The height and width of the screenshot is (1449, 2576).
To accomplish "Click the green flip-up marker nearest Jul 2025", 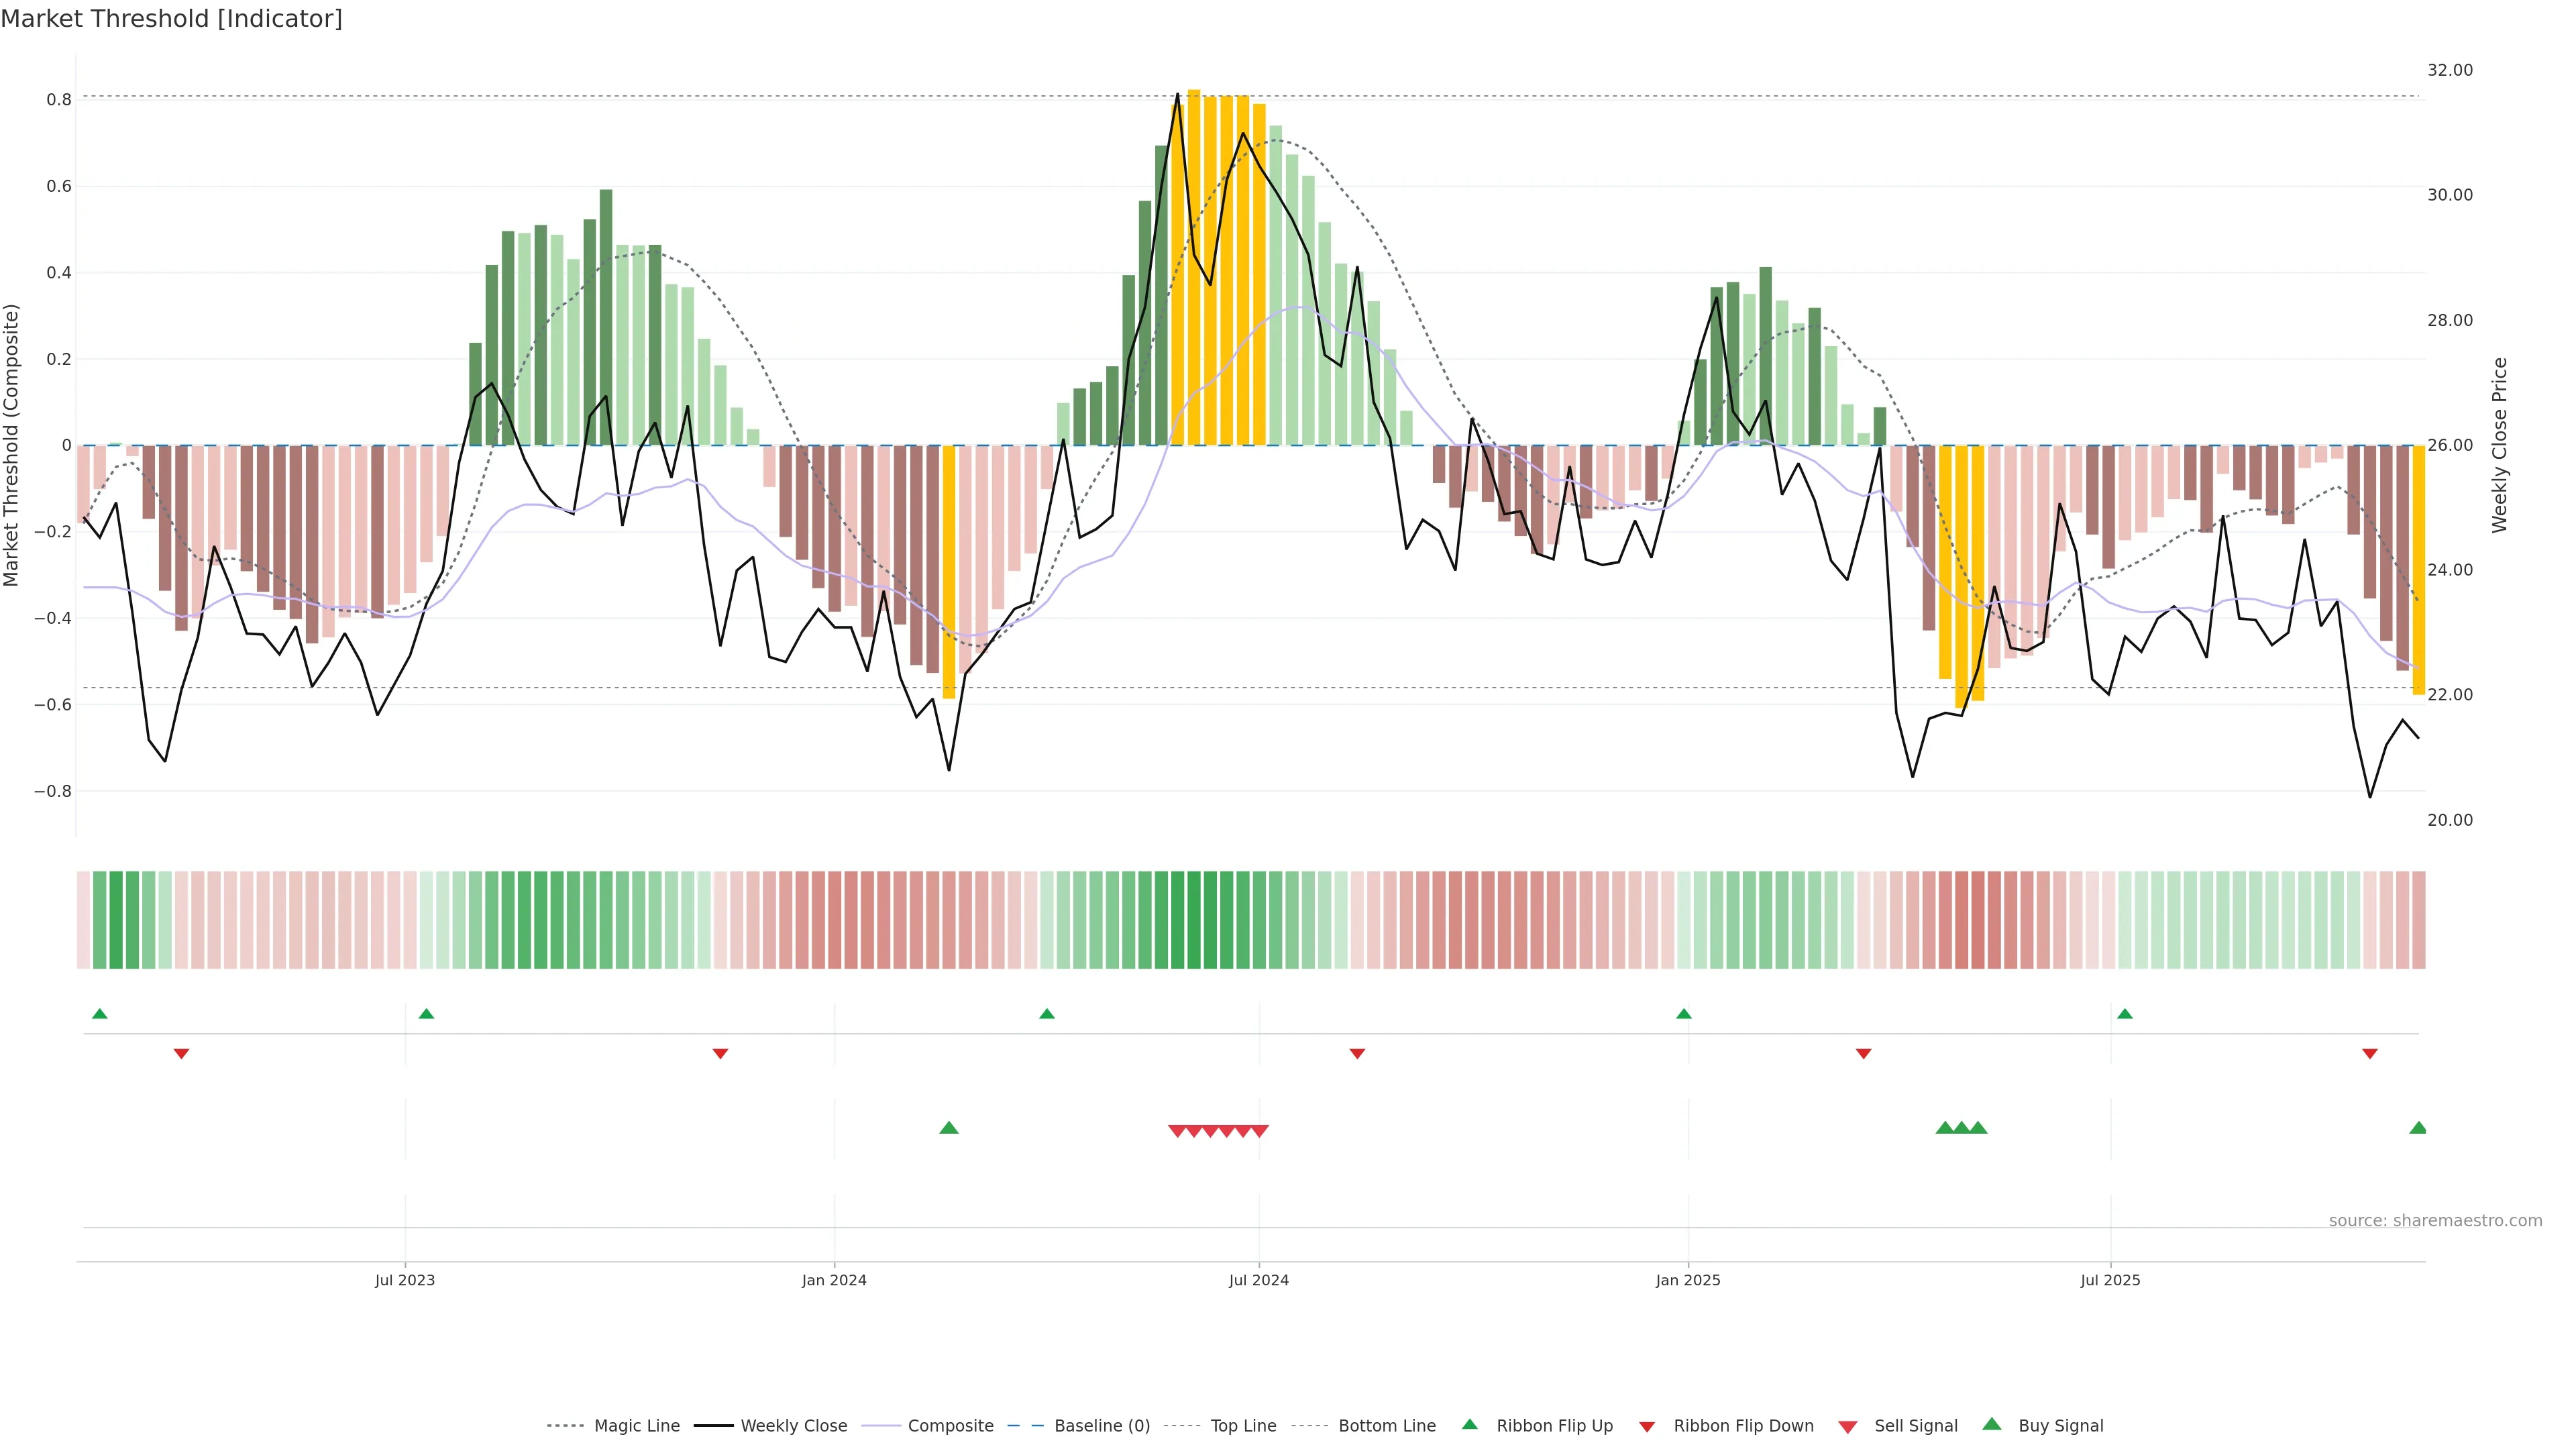I will tap(2125, 1014).
